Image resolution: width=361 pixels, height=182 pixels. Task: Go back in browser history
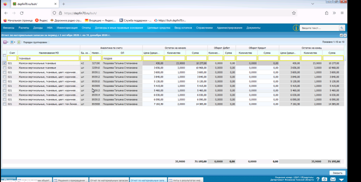pos(6,13)
